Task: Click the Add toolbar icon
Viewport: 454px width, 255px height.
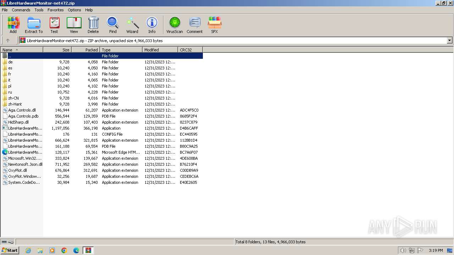Action: [x=13, y=25]
